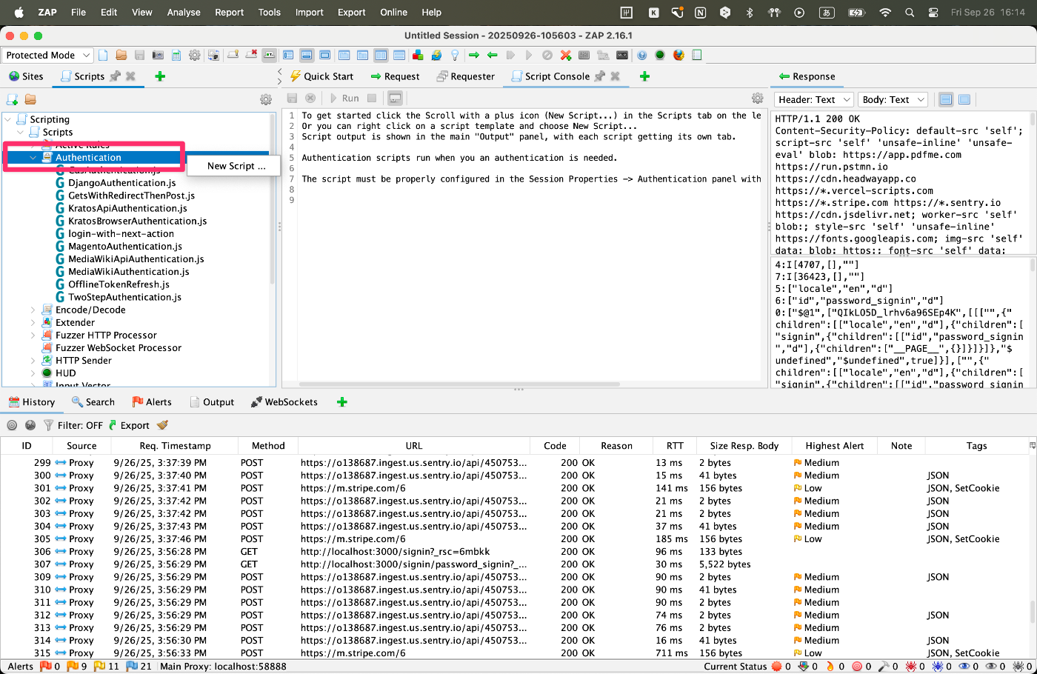Click the Open Session folder icon in main toolbar
1037x674 pixels.
coord(121,56)
